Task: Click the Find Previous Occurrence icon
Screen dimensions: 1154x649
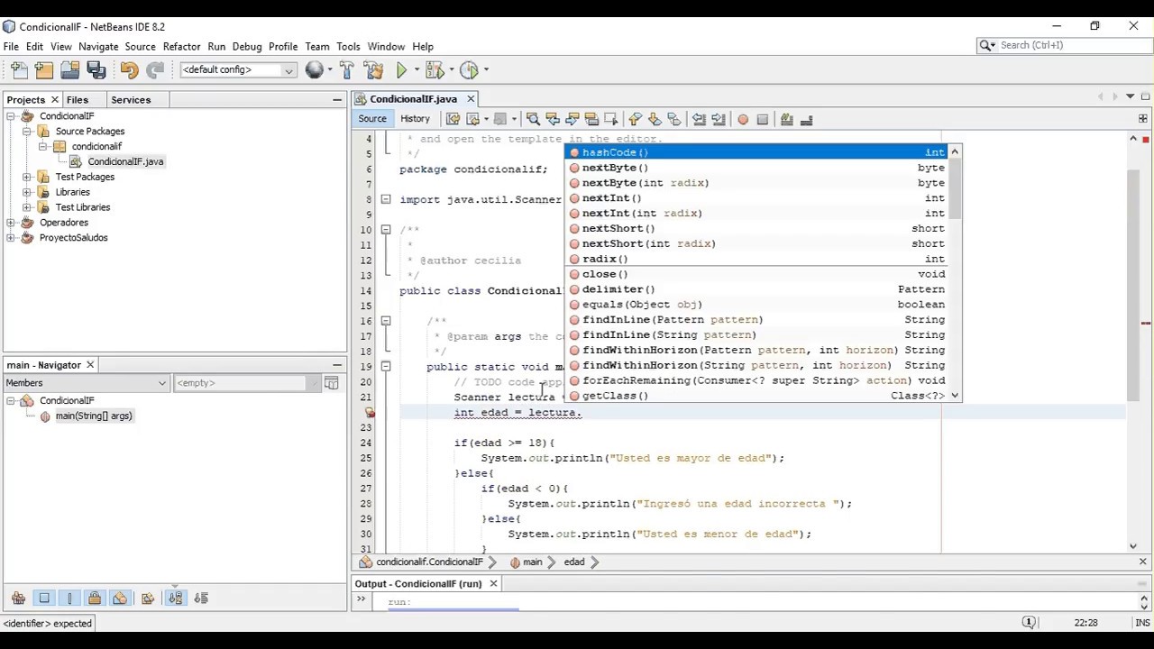Action: click(553, 119)
